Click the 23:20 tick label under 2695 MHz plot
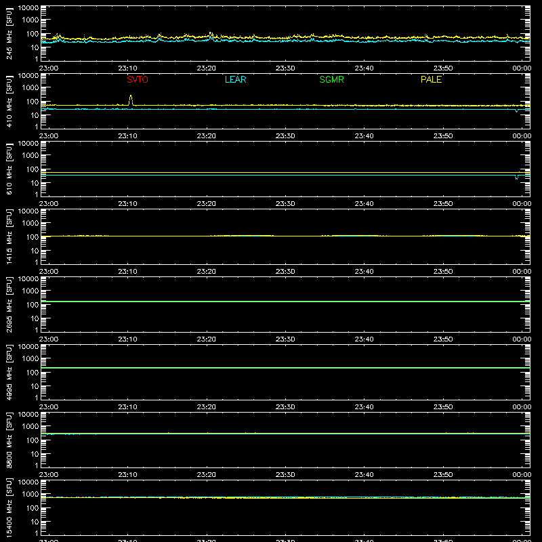 tap(207, 339)
